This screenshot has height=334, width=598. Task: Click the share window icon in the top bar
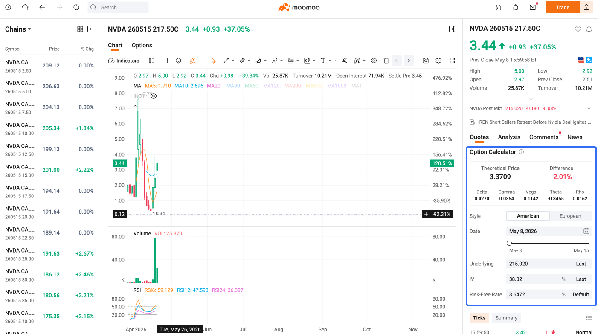[x=499, y=7]
